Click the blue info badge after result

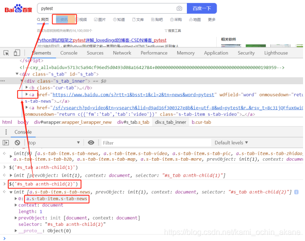[x=296, y=192]
